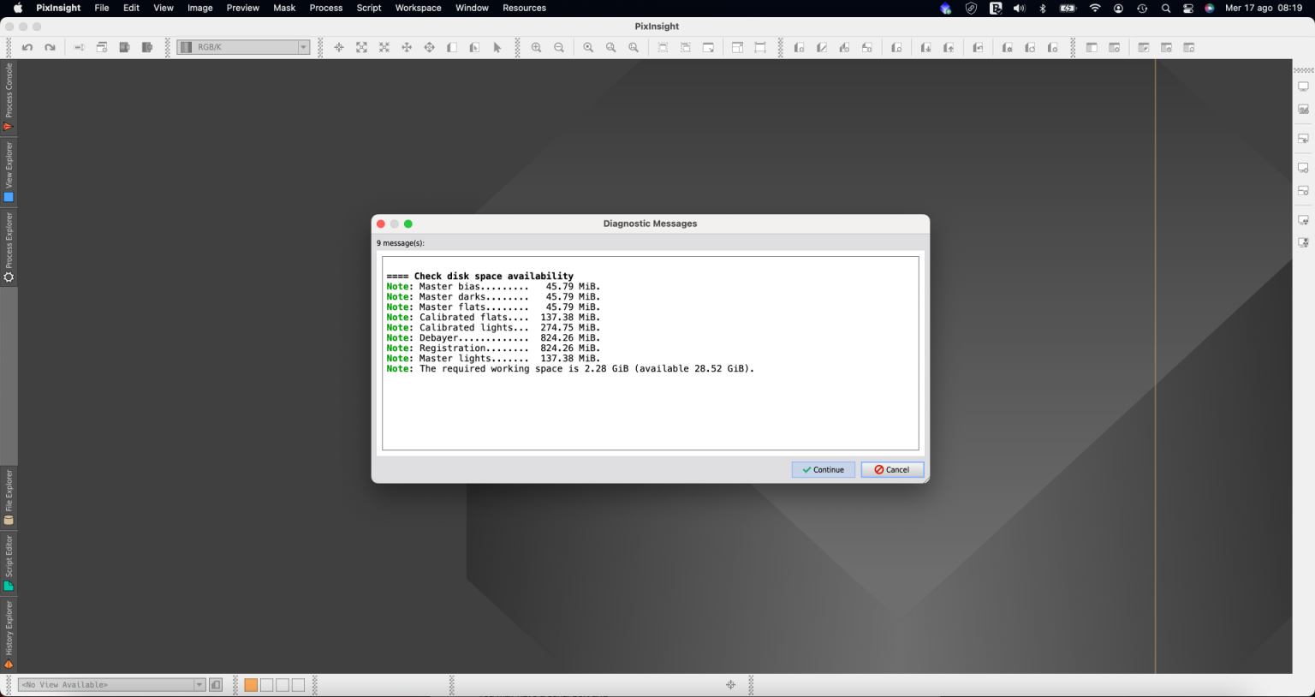The image size is (1315, 697).
Task: Select the Zoom Out magnifier tool
Action: pos(558,47)
